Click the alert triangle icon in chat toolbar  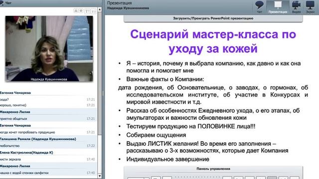(76, 10)
